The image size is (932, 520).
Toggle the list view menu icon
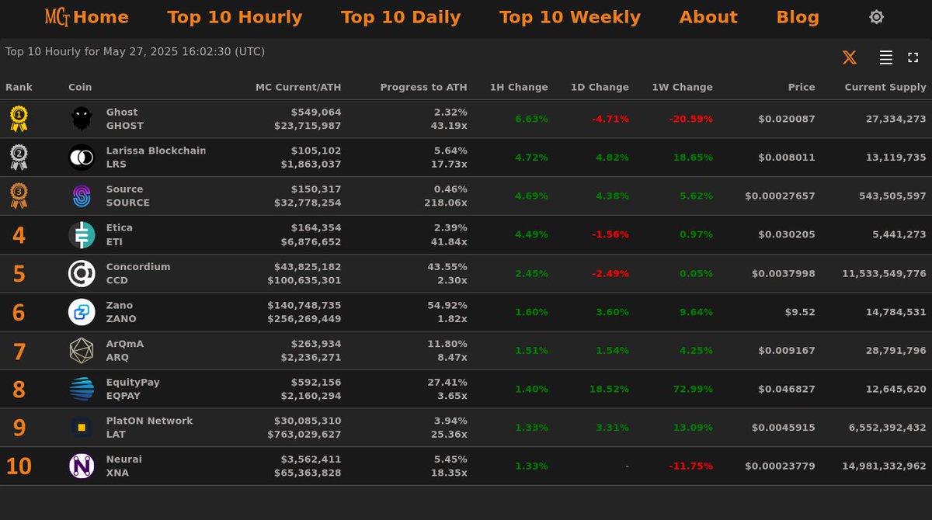(885, 57)
